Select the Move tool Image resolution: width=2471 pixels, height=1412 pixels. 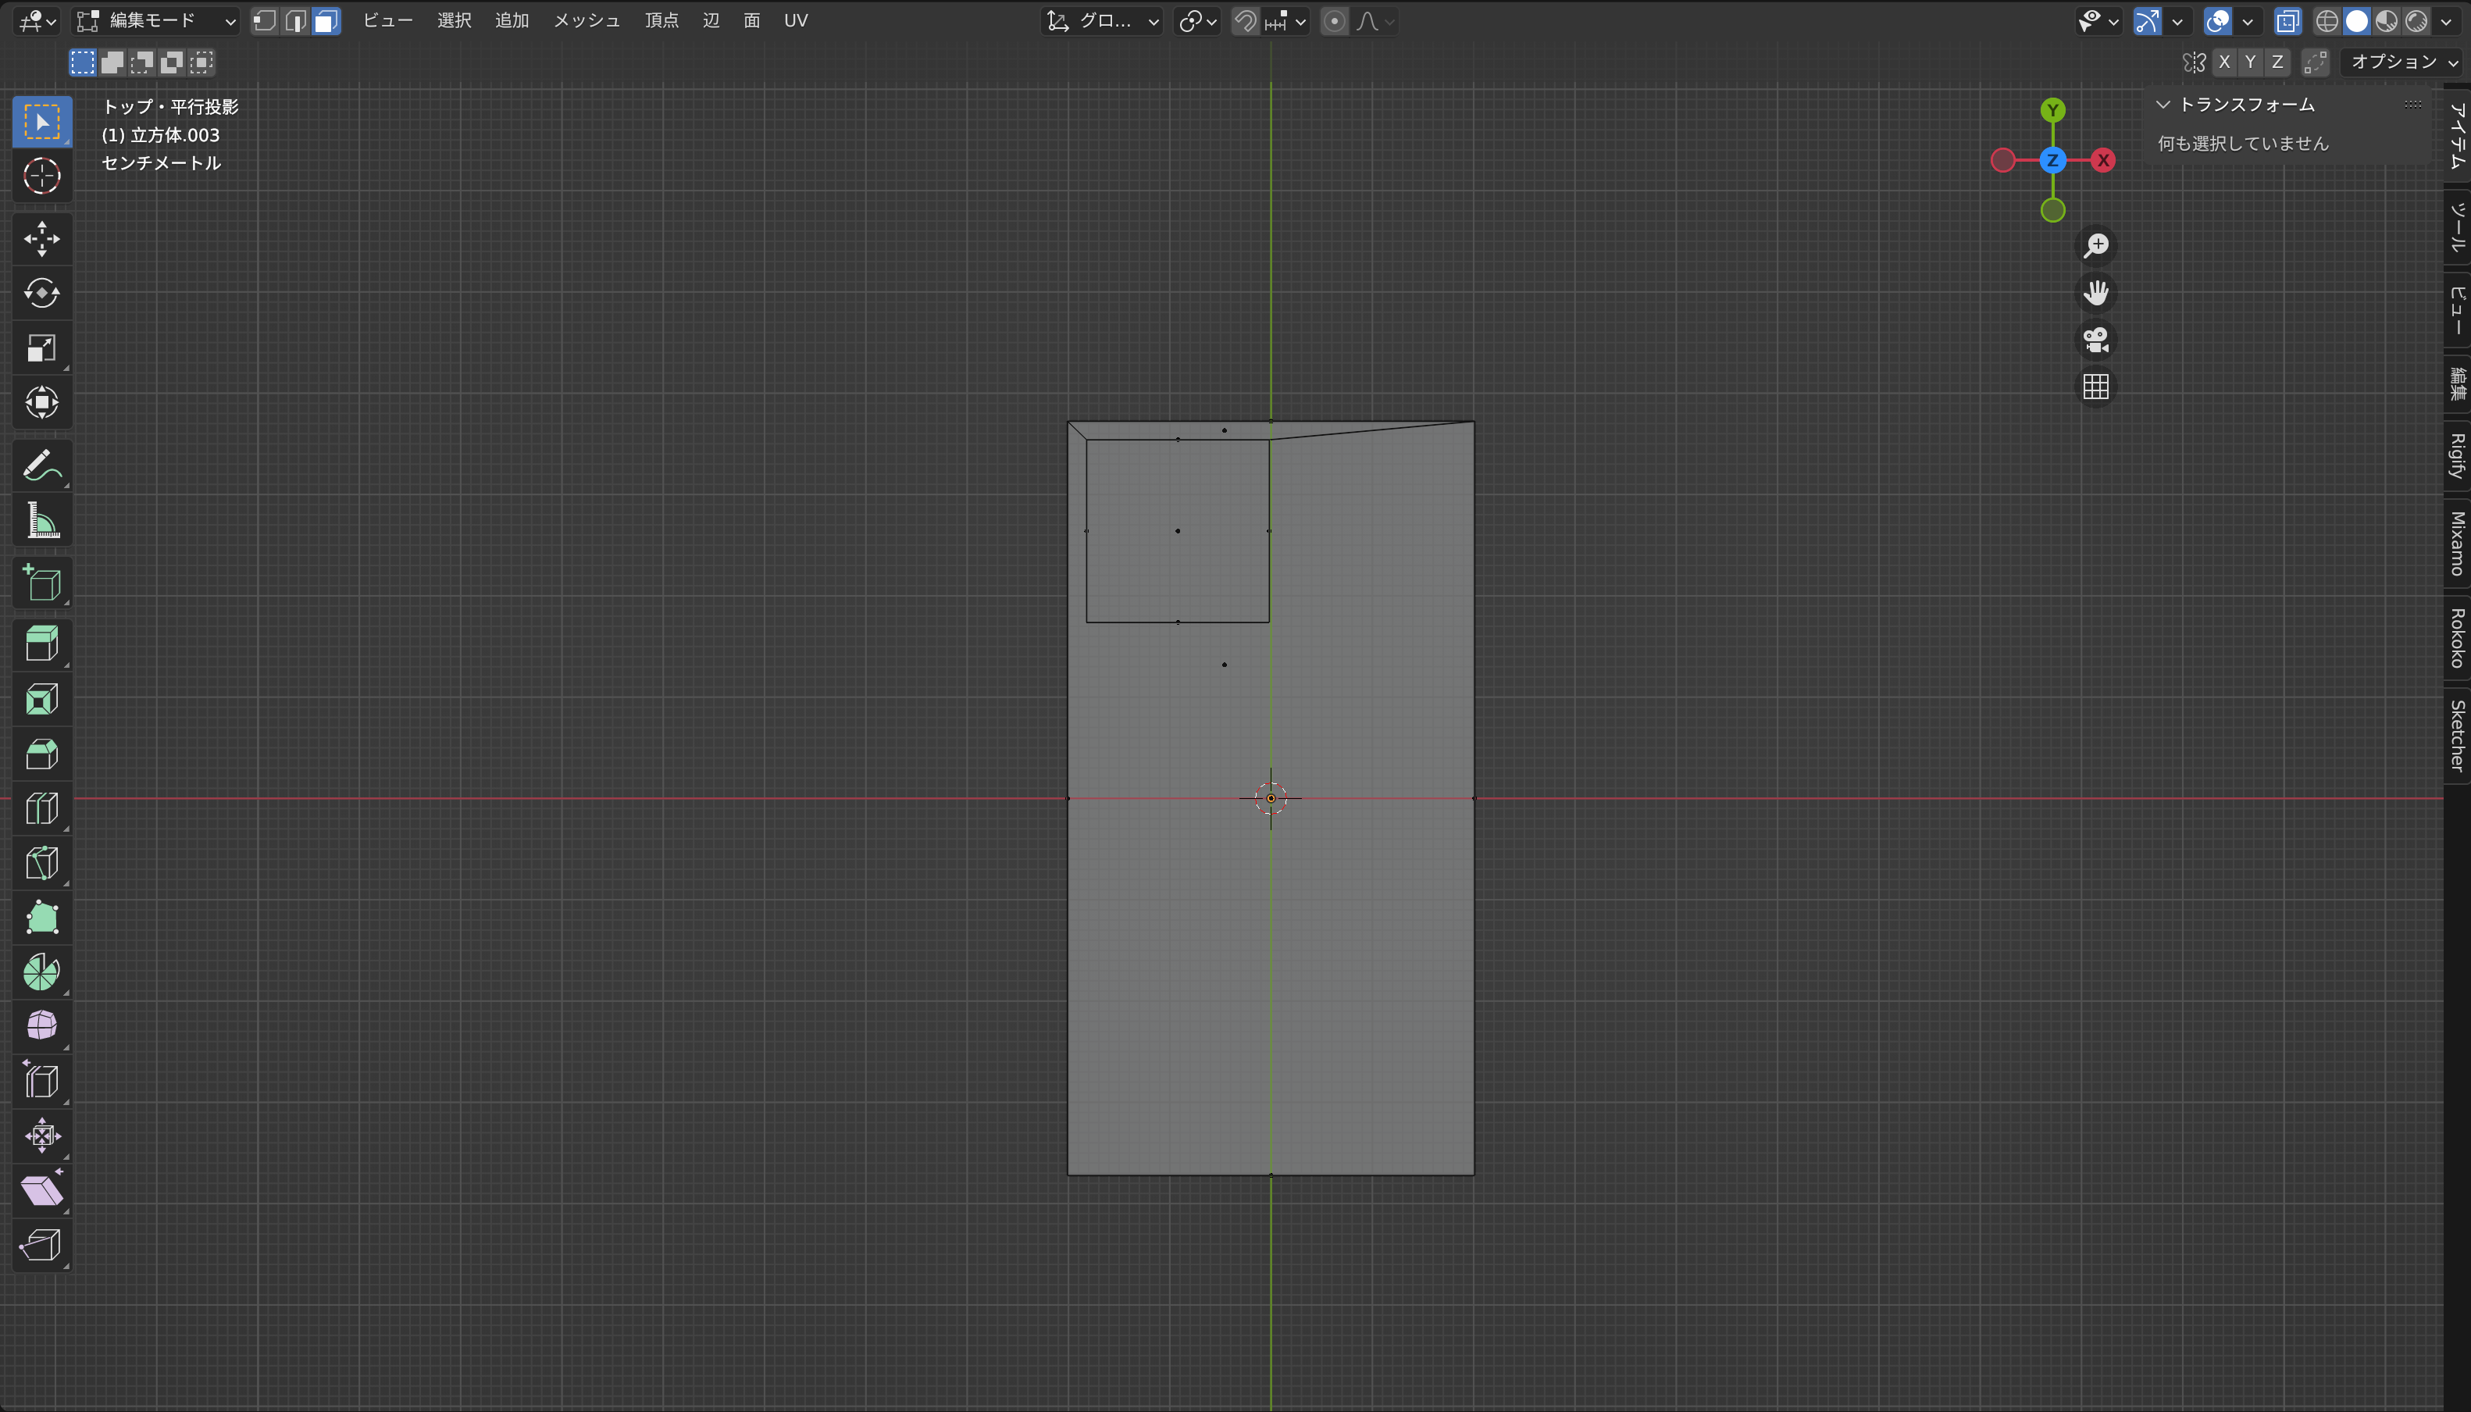point(41,238)
